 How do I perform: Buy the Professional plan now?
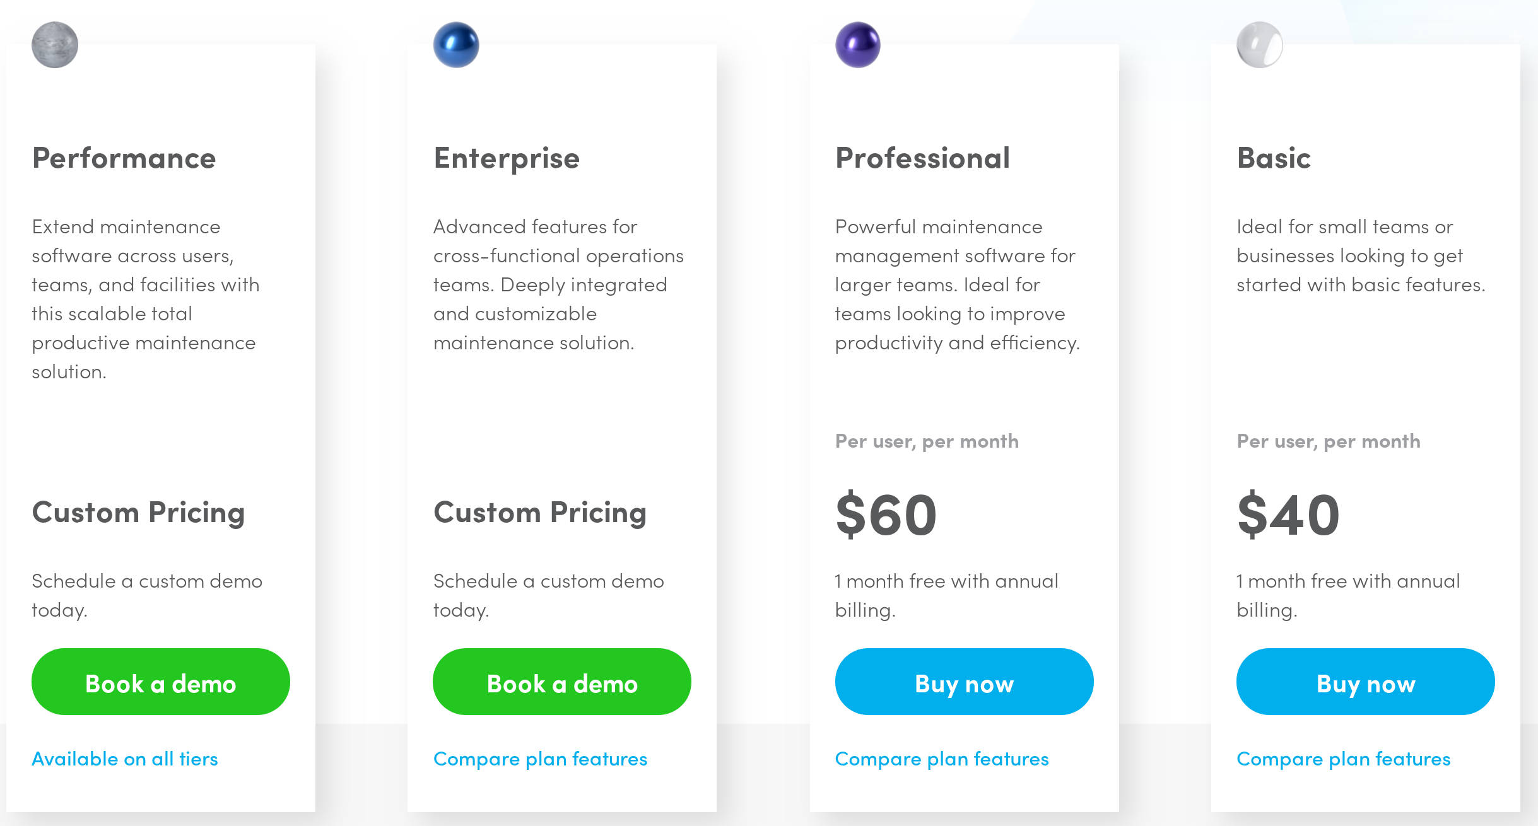pos(964,683)
